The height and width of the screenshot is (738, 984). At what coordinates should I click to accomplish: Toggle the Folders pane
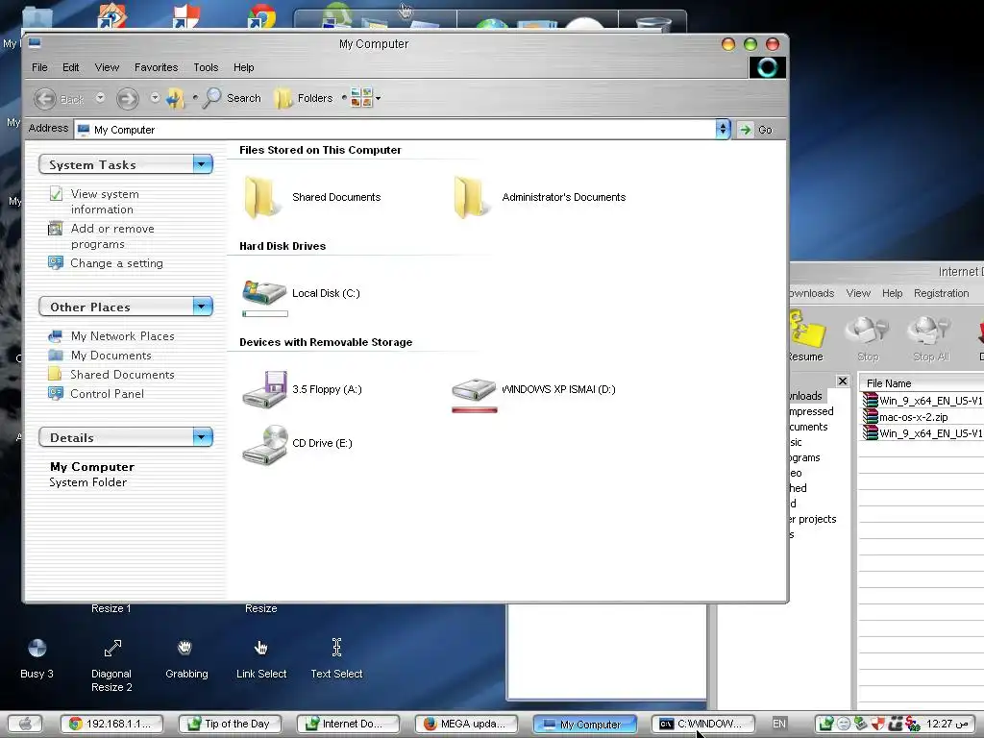tap(304, 98)
